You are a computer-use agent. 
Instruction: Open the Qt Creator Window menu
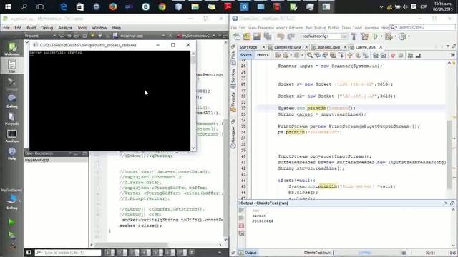(99, 28)
